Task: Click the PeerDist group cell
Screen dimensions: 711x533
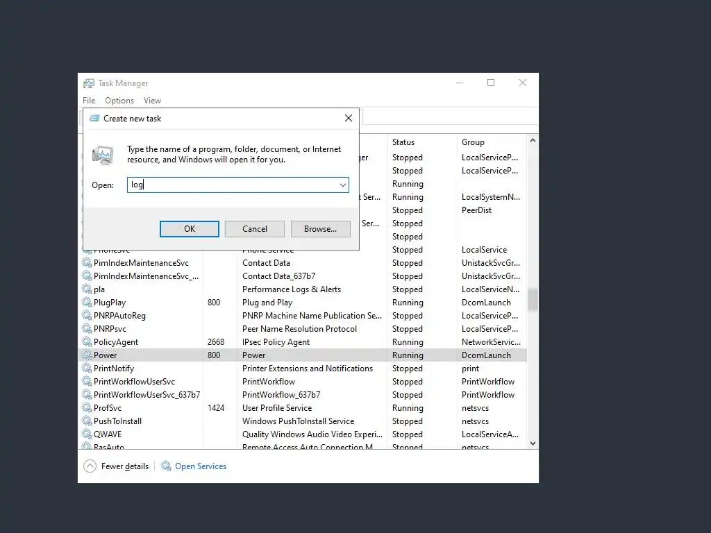Action: coord(476,210)
